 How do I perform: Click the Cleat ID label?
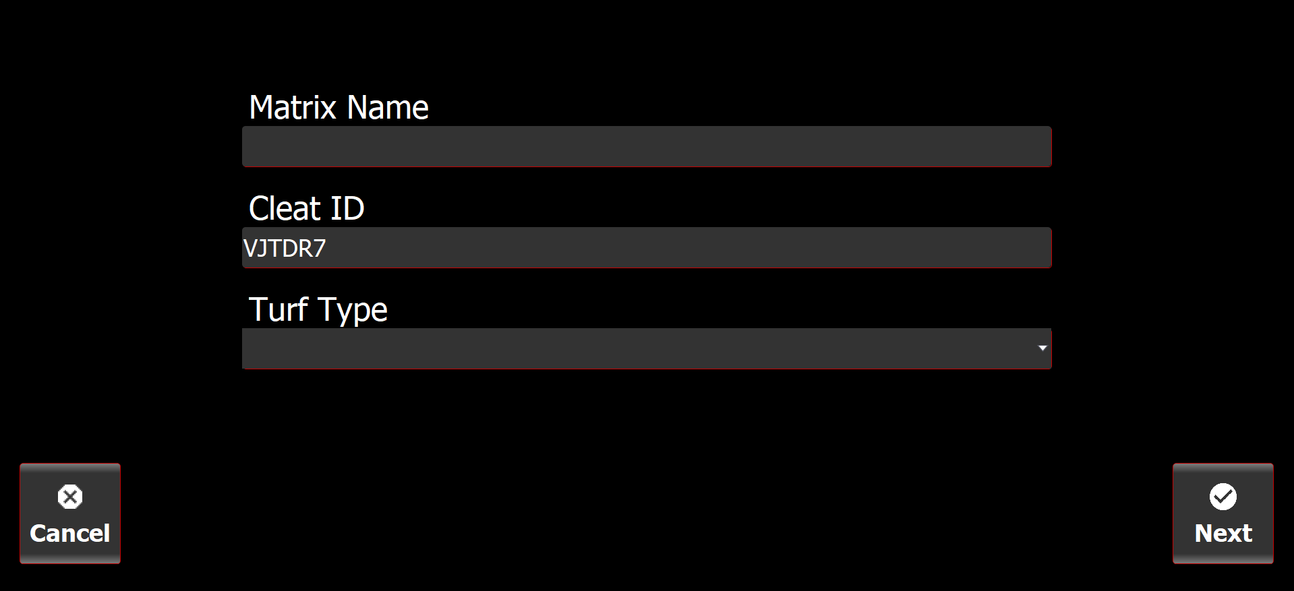tap(306, 209)
